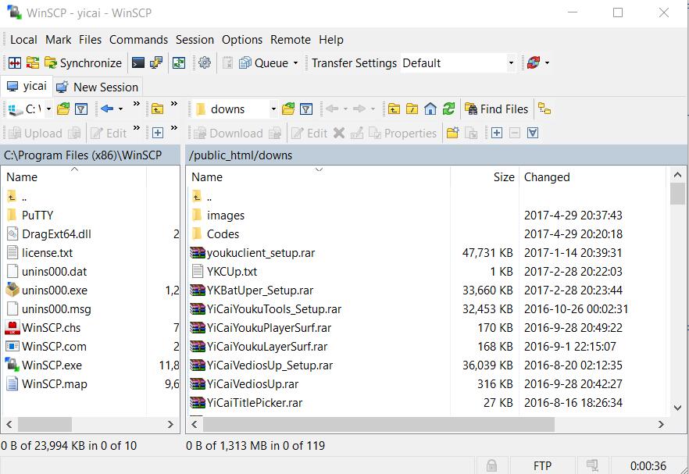Open the Commands menu
This screenshot has width=689, height=474.
coord(138,40)
